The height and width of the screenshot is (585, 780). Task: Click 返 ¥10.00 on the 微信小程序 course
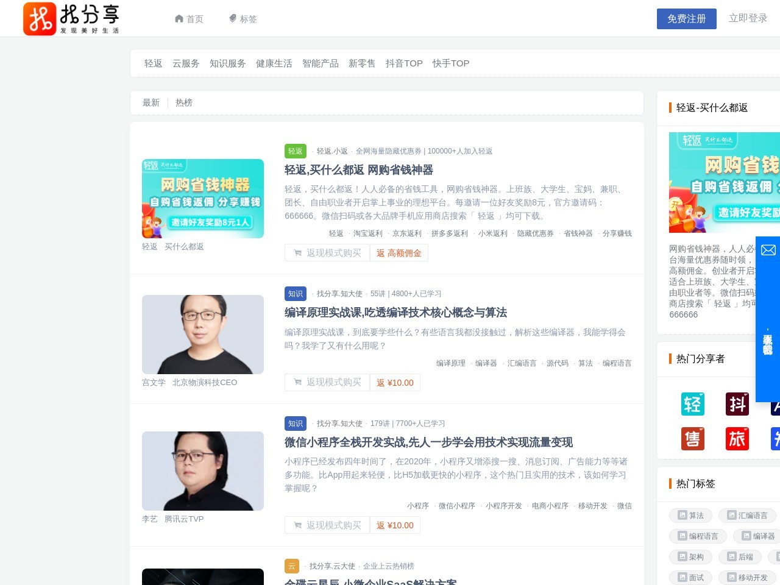395,525
